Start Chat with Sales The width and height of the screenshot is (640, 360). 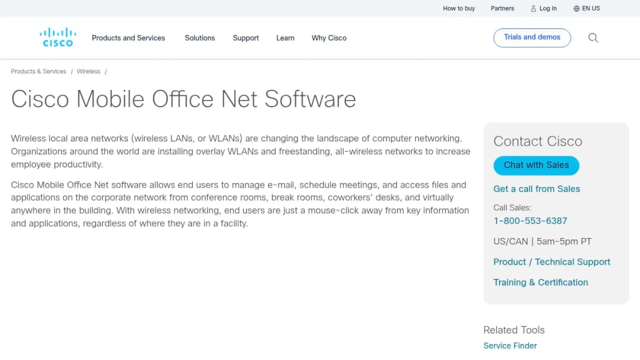click(x=536, y=166)
